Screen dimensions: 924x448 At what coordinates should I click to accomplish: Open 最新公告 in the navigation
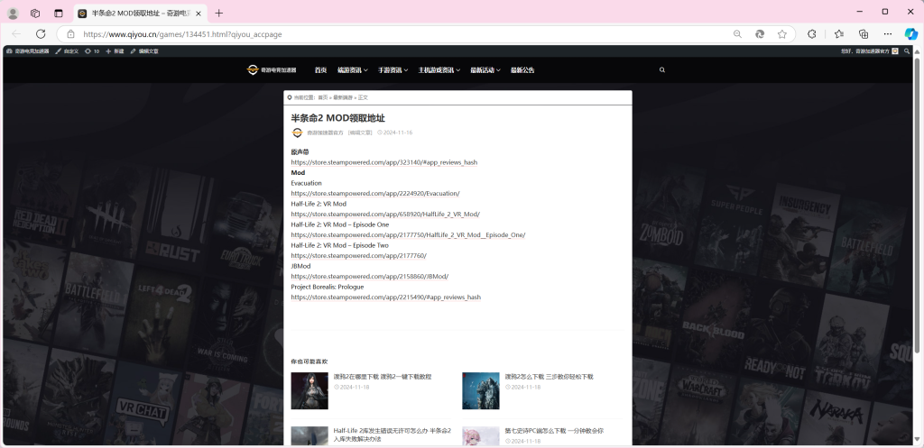(522, 70)
